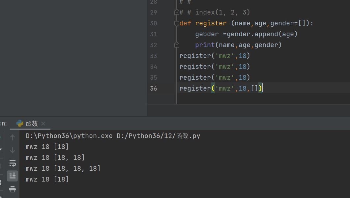Click the python.exe command path line
Image resolution: width=350 pixels, height=198 pixels.
pyautogui.click(x=113, y=136)
